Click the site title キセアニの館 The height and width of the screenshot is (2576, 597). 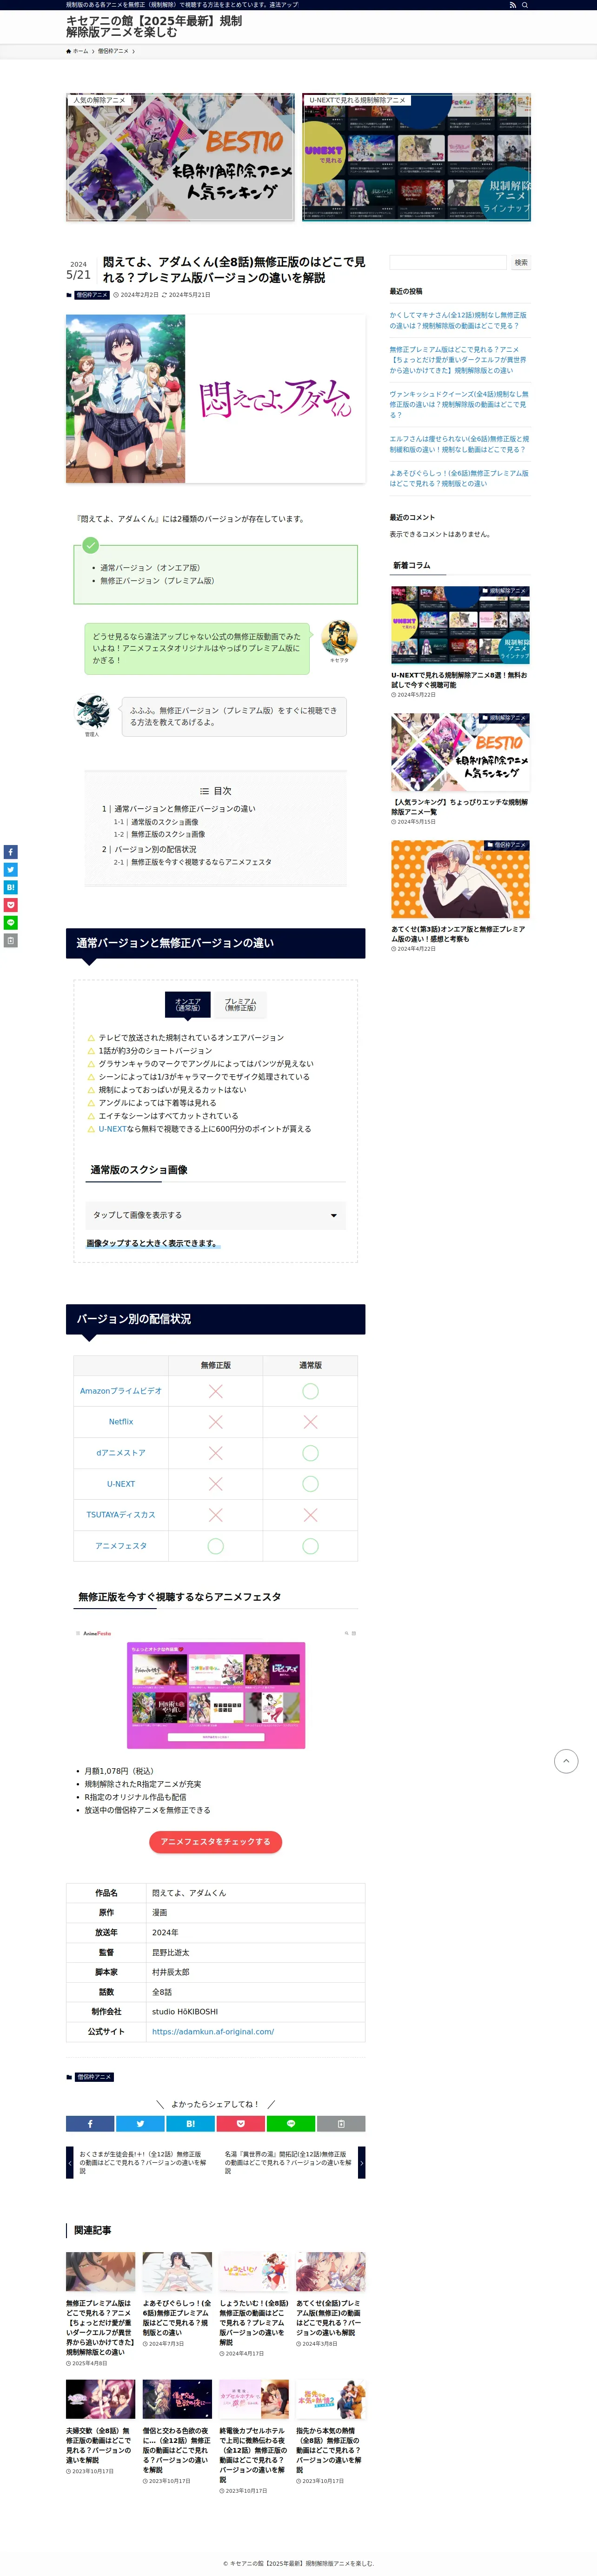(x=154, y=26)
